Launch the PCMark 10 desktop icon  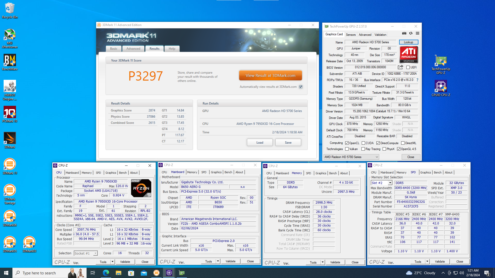(x=10, y=114)
